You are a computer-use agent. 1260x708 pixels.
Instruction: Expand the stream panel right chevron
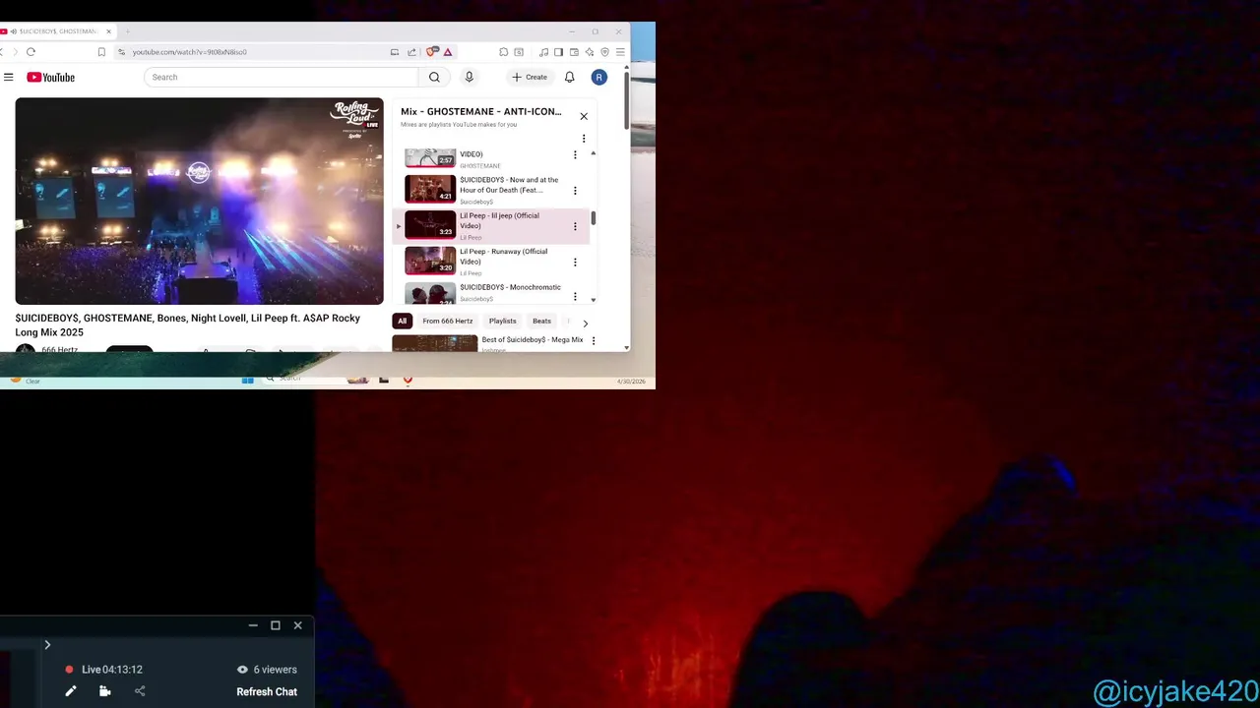click(47, 645)
